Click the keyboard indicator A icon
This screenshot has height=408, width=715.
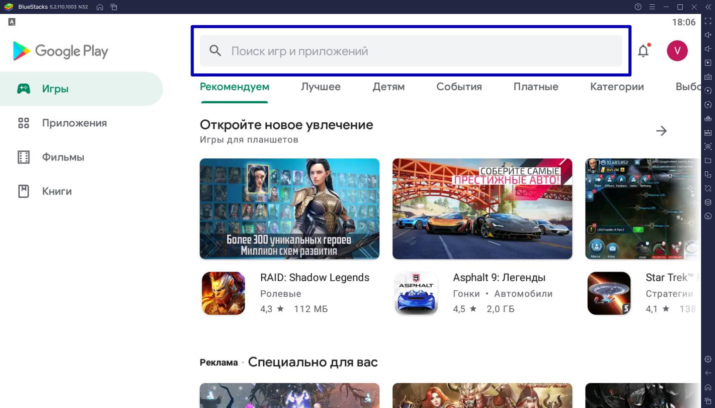coord(12,22)
